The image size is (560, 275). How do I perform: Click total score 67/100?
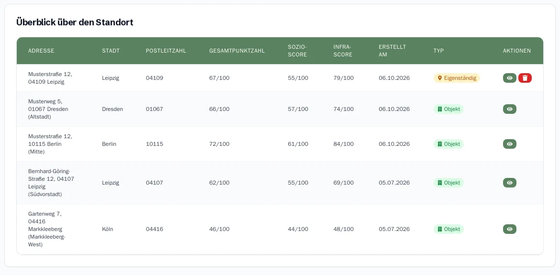pos(219,78)
